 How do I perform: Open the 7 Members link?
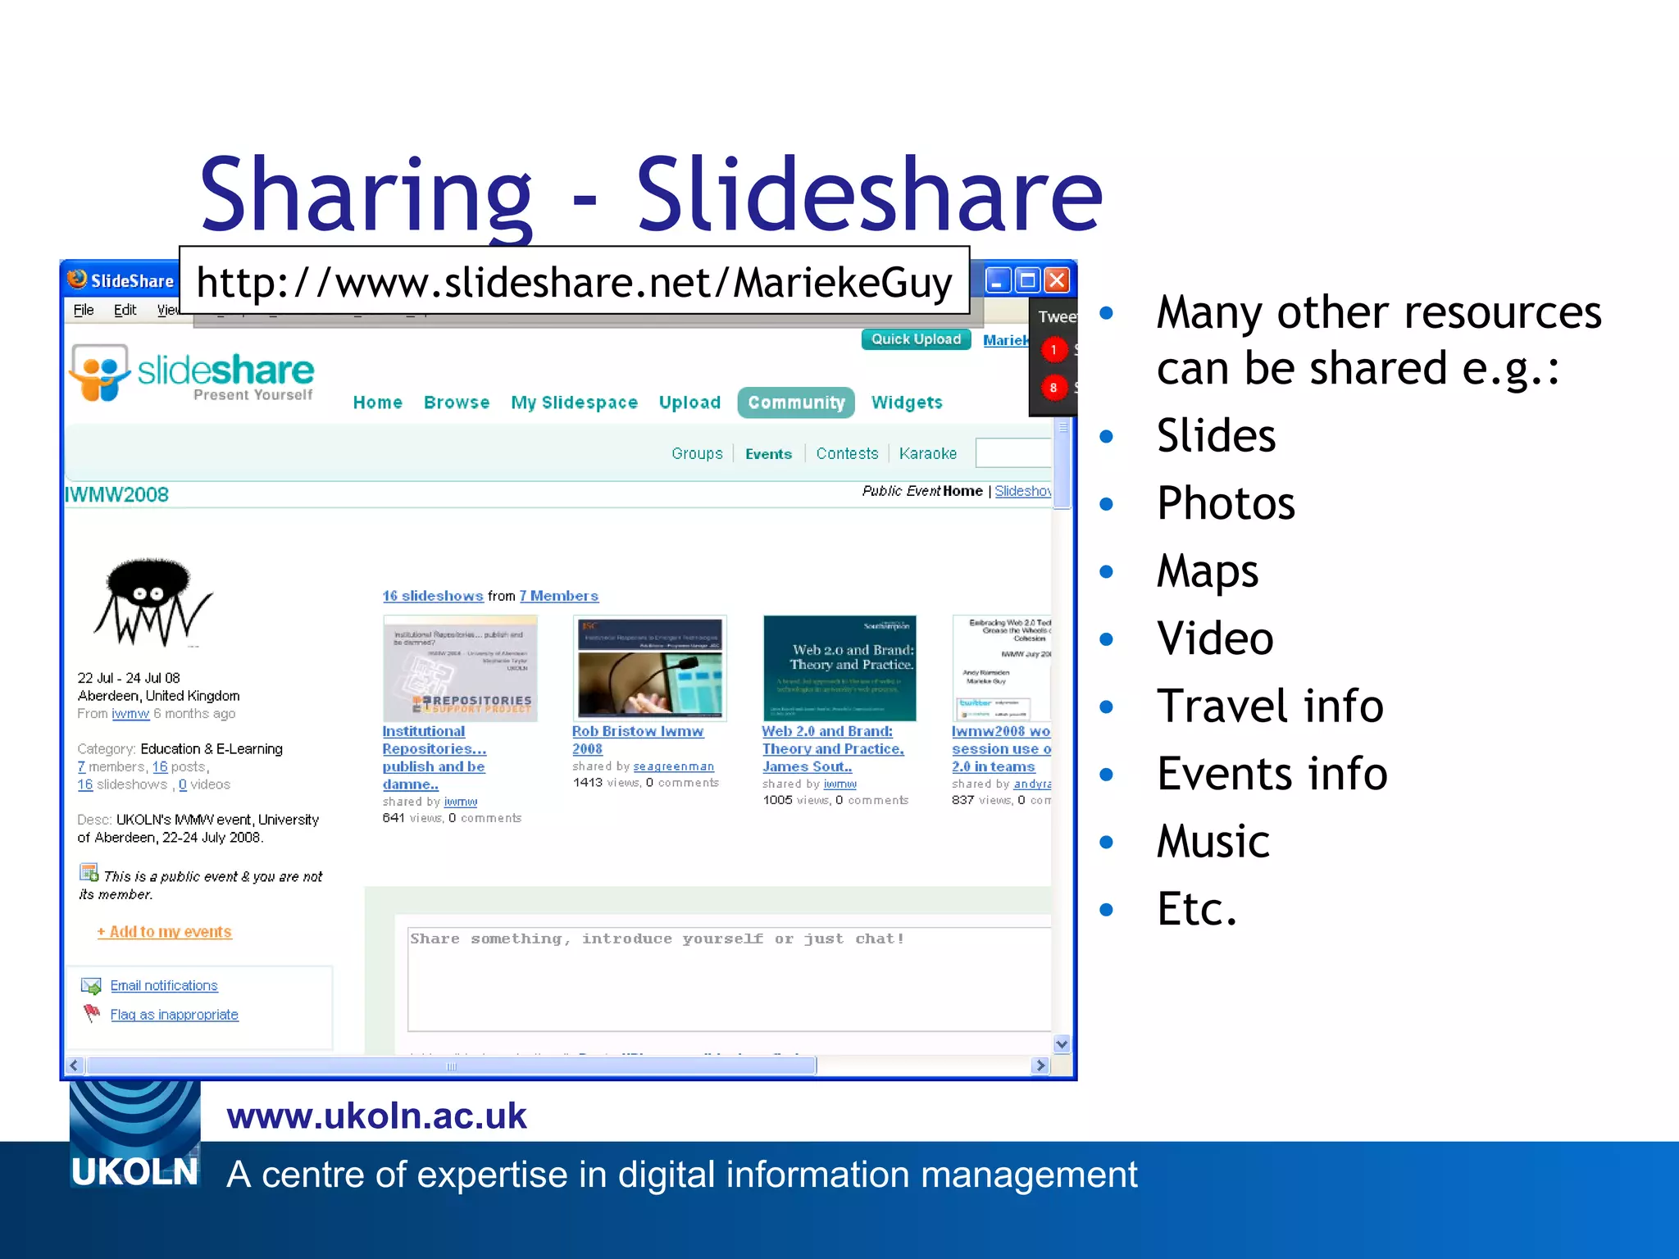coord(559,596)
